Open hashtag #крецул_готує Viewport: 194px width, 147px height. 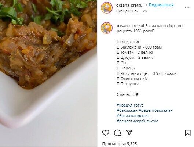(130, 105)
